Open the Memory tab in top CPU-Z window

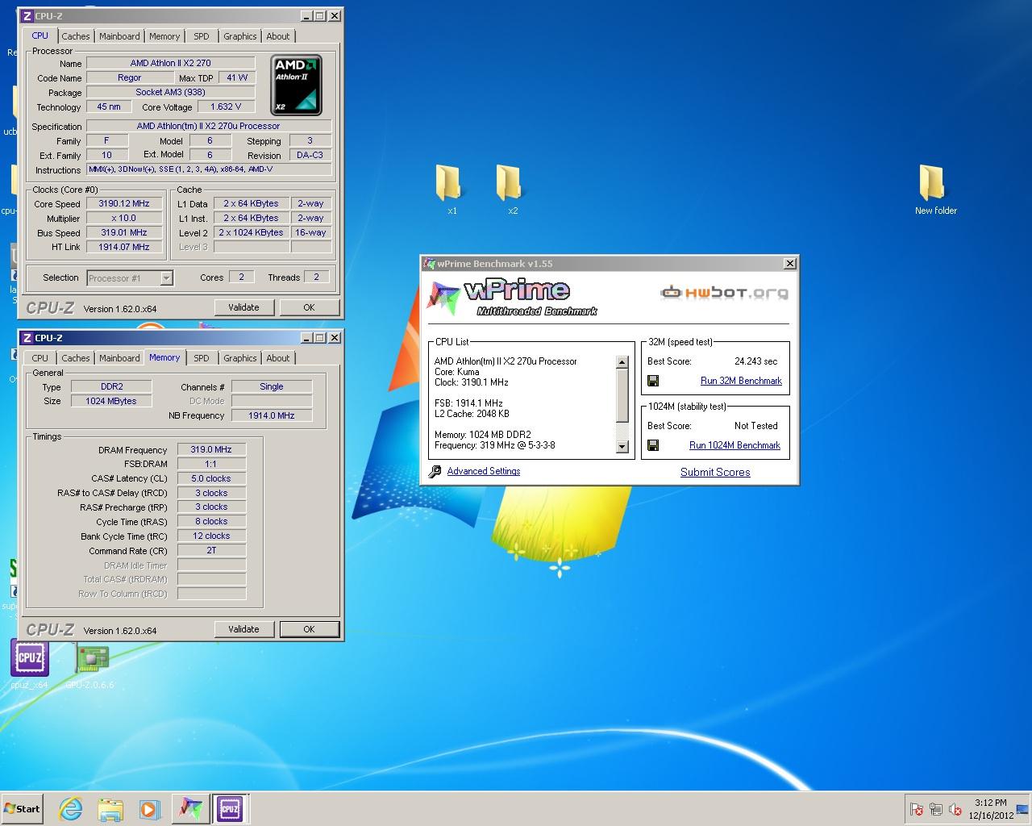tap(164, 36)
